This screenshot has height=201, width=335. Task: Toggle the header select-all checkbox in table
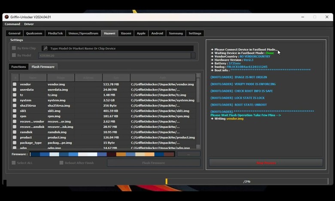(15, 78)
